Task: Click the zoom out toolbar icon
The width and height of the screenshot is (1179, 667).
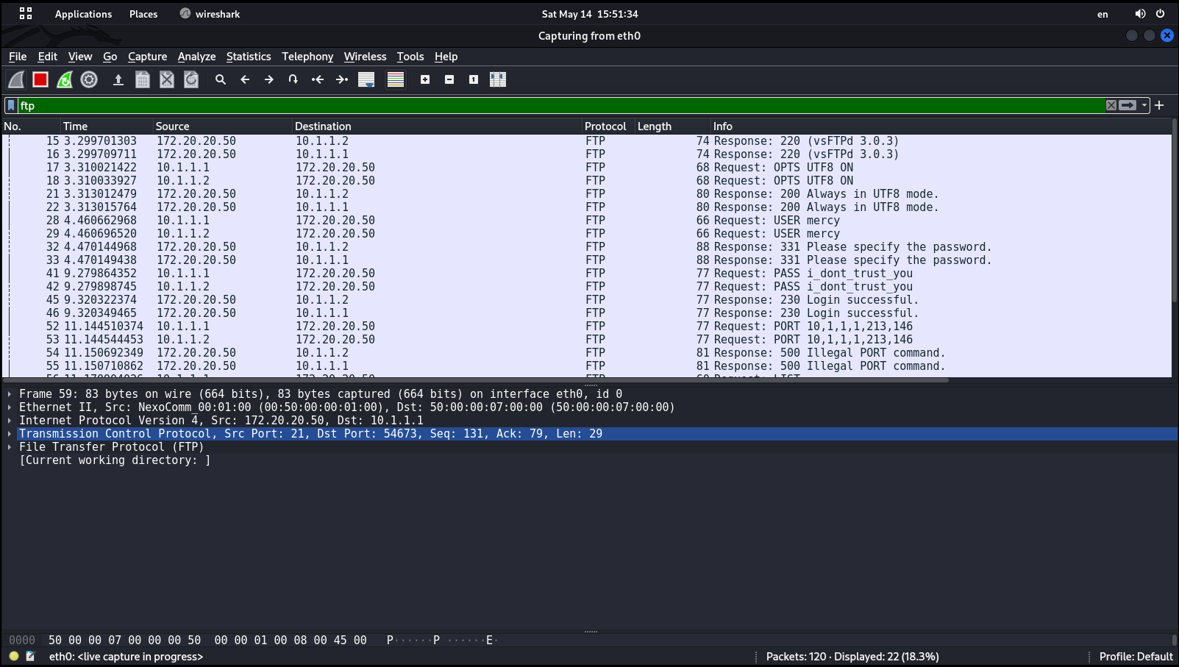Action: click(x=449, y=79)
